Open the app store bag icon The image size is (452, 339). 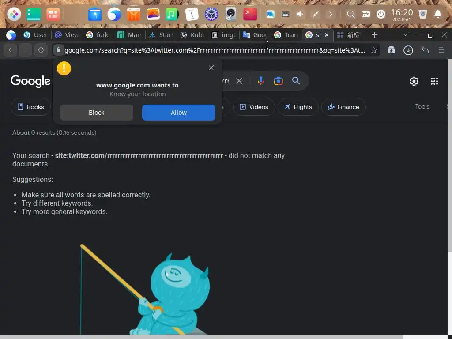(x=133, y=14)
